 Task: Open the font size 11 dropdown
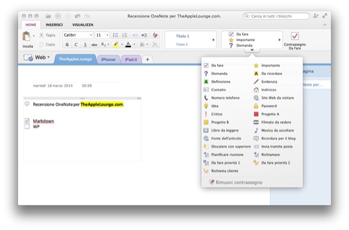point(107,35)
